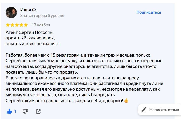Click the fifth yellow rating star

tap(26, 25)
